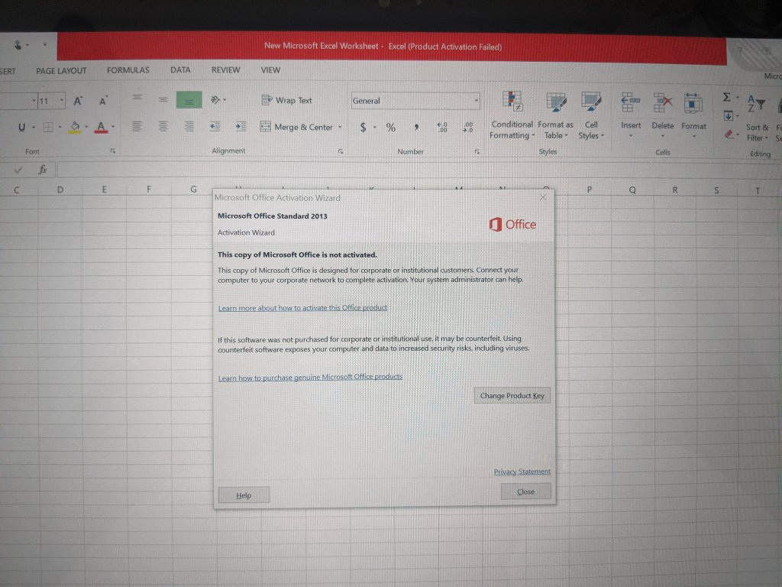Click Merge & Center button
This screenshot has width=782, height=587.
296,128
